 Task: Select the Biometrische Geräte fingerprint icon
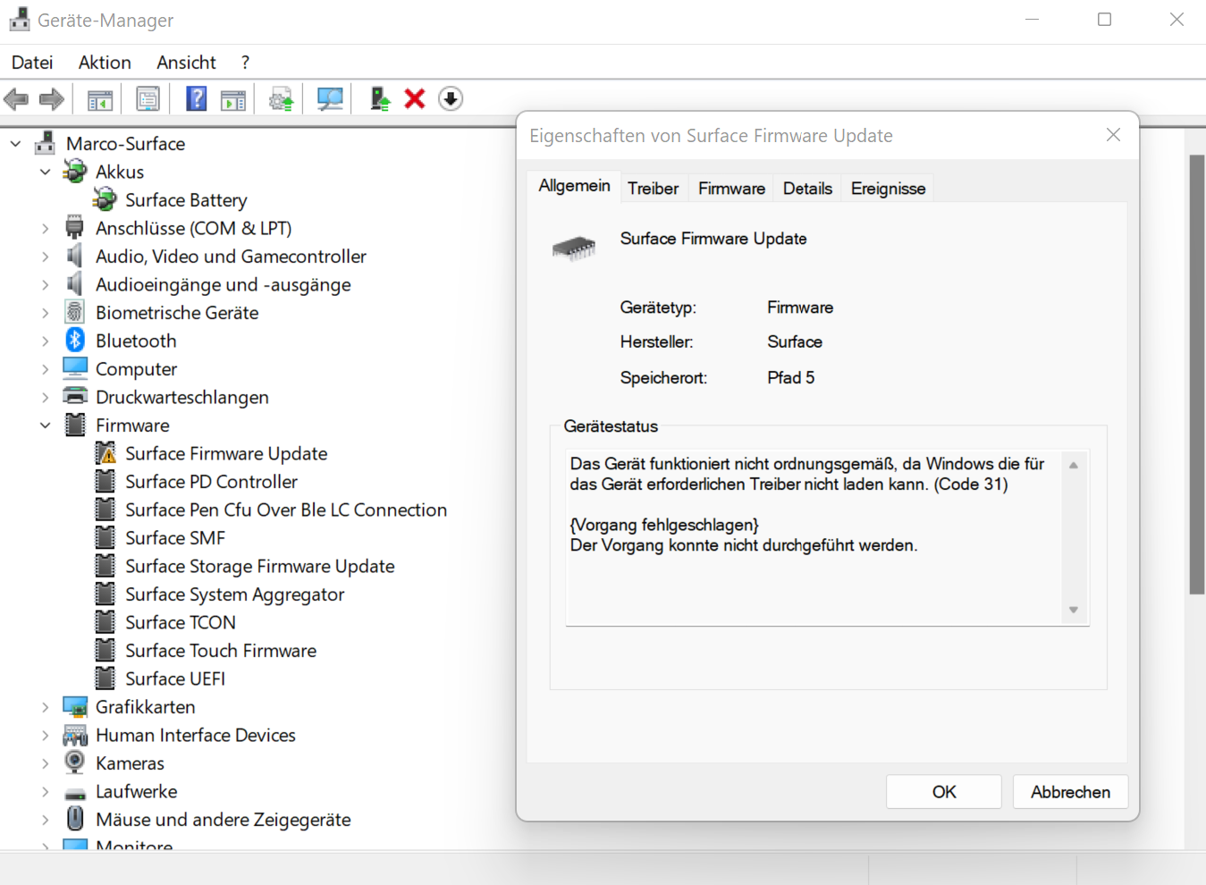pos(75,312)
